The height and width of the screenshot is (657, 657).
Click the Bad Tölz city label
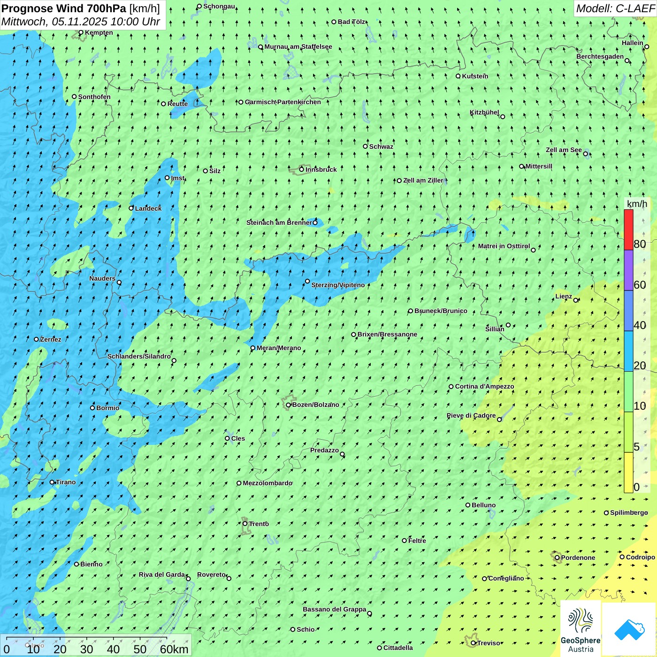[351, 22]
